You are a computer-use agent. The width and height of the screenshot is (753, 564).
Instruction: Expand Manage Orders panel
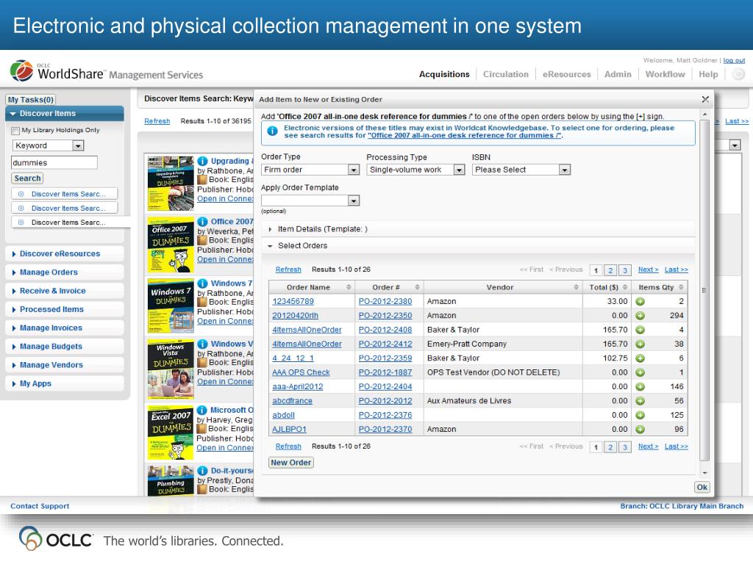(x=65, y=272)
